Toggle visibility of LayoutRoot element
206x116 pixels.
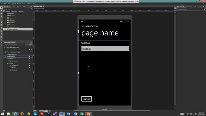click(30, 57)
